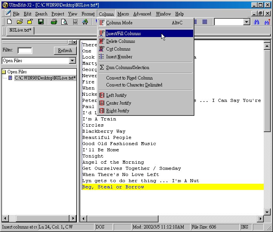Select Insert/Fill Columns menu entry

coord(145,34)
